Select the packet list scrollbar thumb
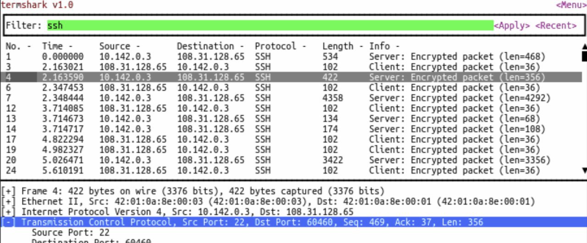This screenshot has width=587, height=243. (584, 57)
